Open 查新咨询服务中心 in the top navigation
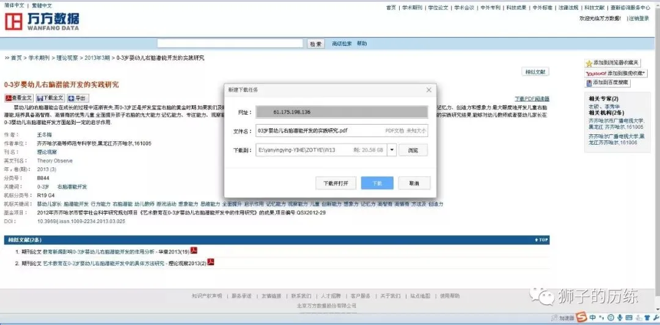This screenshot has height=325, width=660. click(x=631, y=7)
